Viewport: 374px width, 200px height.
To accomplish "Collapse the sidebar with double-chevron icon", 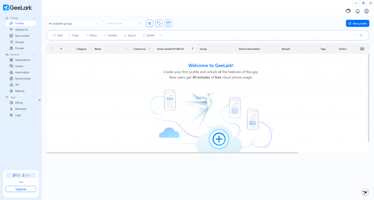I will [x=39, y=100].
